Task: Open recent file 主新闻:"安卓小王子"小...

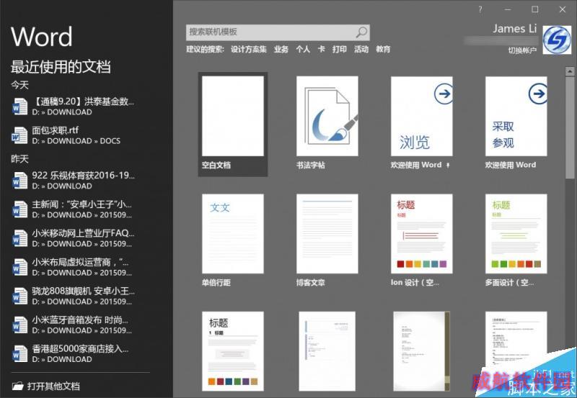Action: (x=74, y=209)
